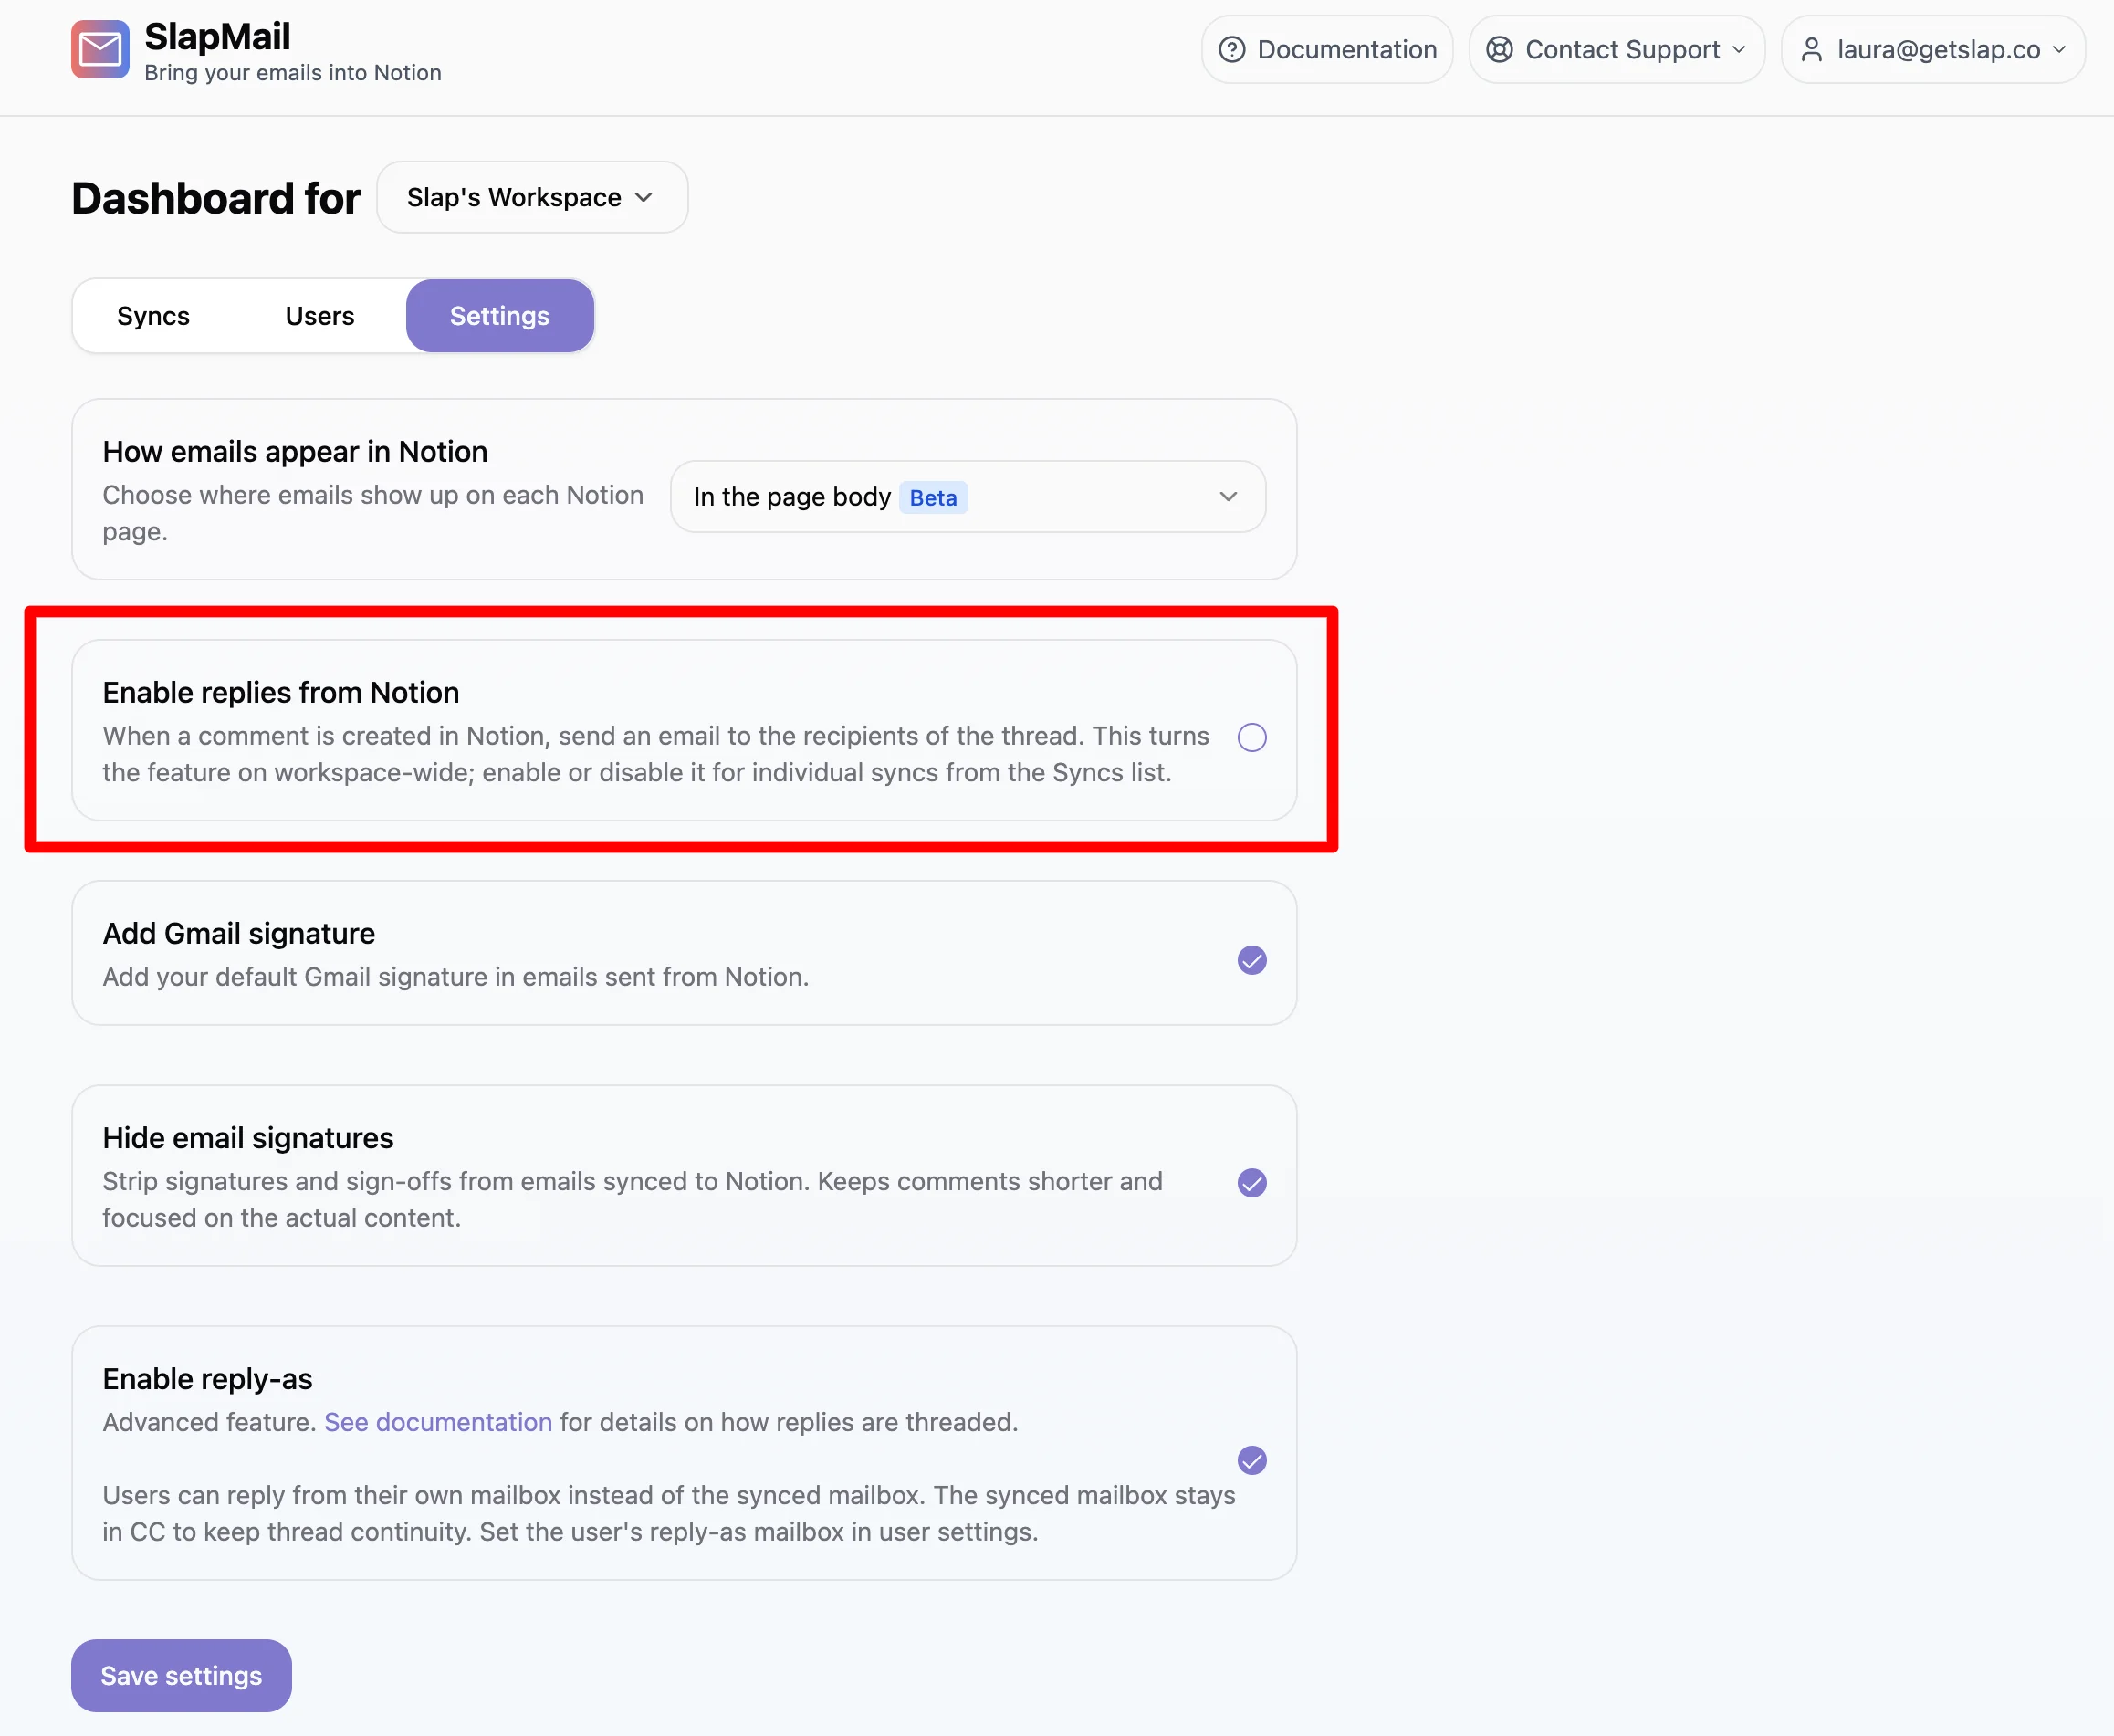
Task: Expand the 'In the page body' selector chevron
Action: 1228,496
